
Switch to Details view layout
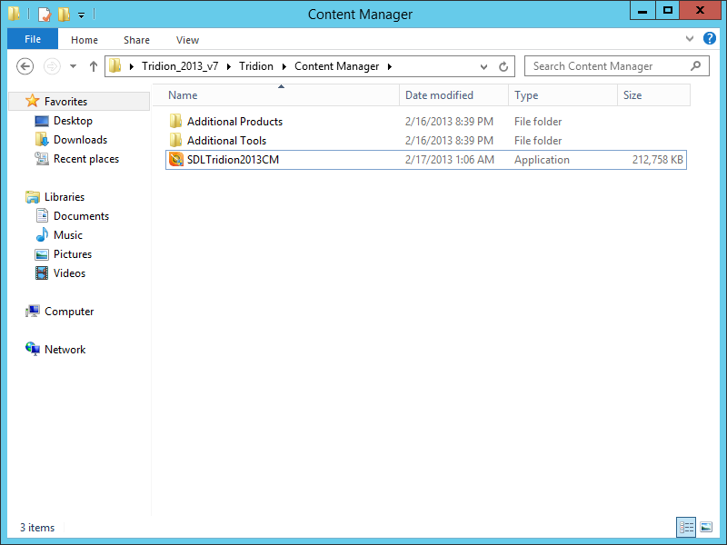(x=686, y=527)
